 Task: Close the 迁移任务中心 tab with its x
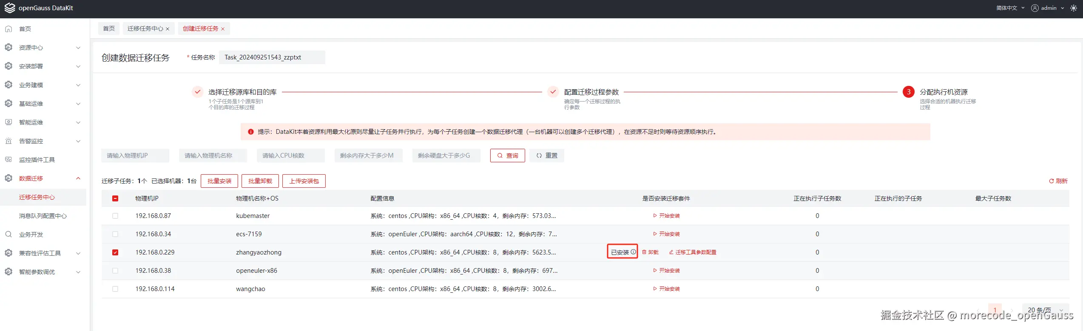(x=168, y=29)
